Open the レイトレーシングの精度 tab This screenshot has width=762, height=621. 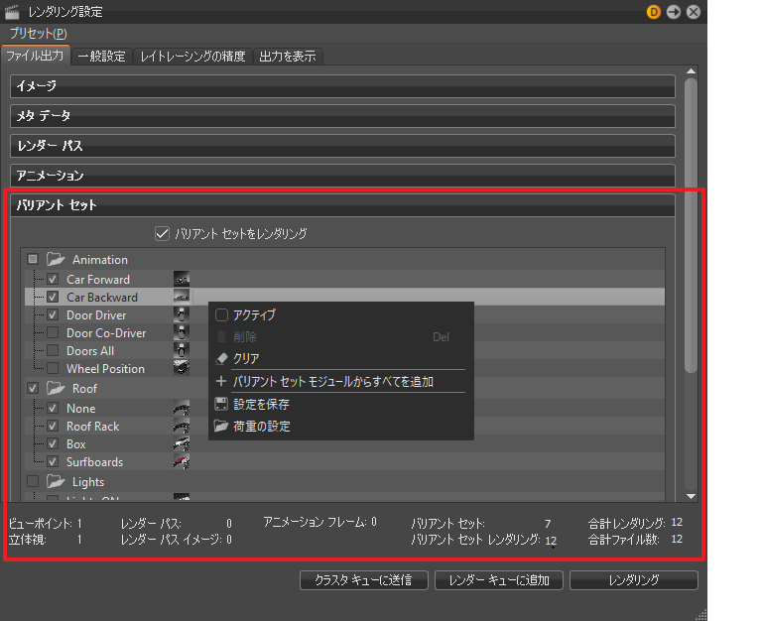point(192,57)
